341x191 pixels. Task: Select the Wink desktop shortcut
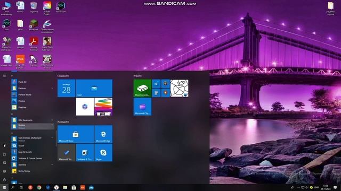20,62
